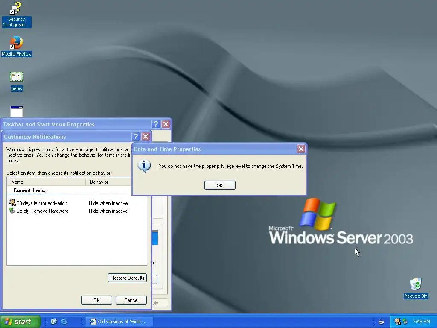Select the blank window desktop icon

(x=17, y=111)
